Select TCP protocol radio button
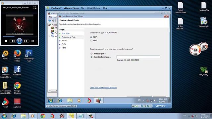This screenshot has width=212, height=119. (91, 37)
